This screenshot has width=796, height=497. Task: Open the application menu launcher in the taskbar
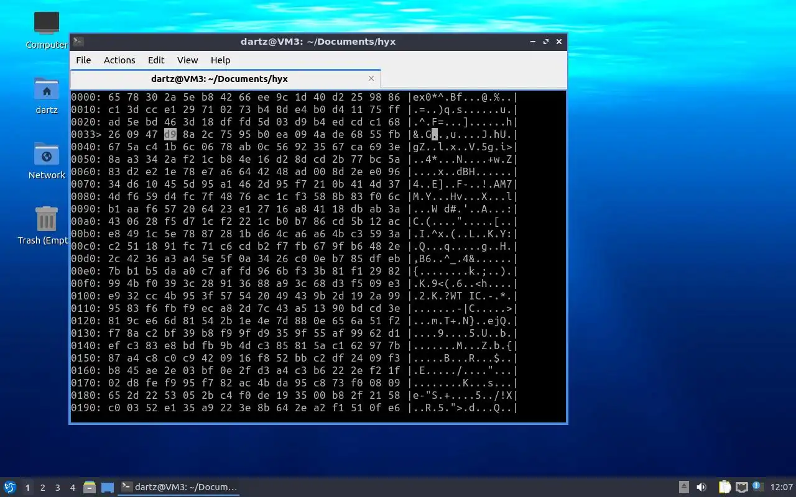coord(10,487)
